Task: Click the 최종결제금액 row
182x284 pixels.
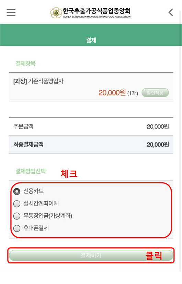Action: click(91, 145)
